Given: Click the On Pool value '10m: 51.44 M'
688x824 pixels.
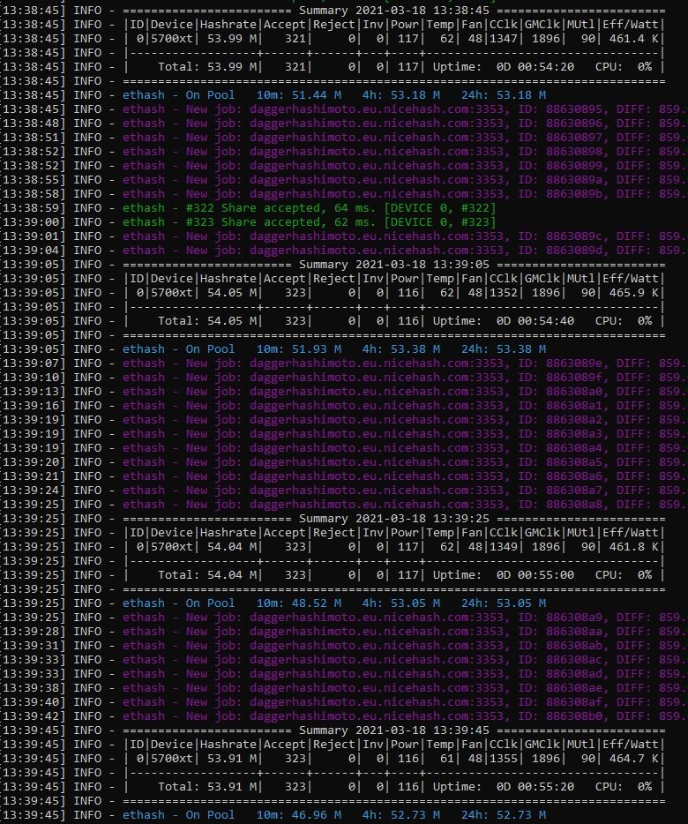Looking at the screenshot, I should point(298,95).
